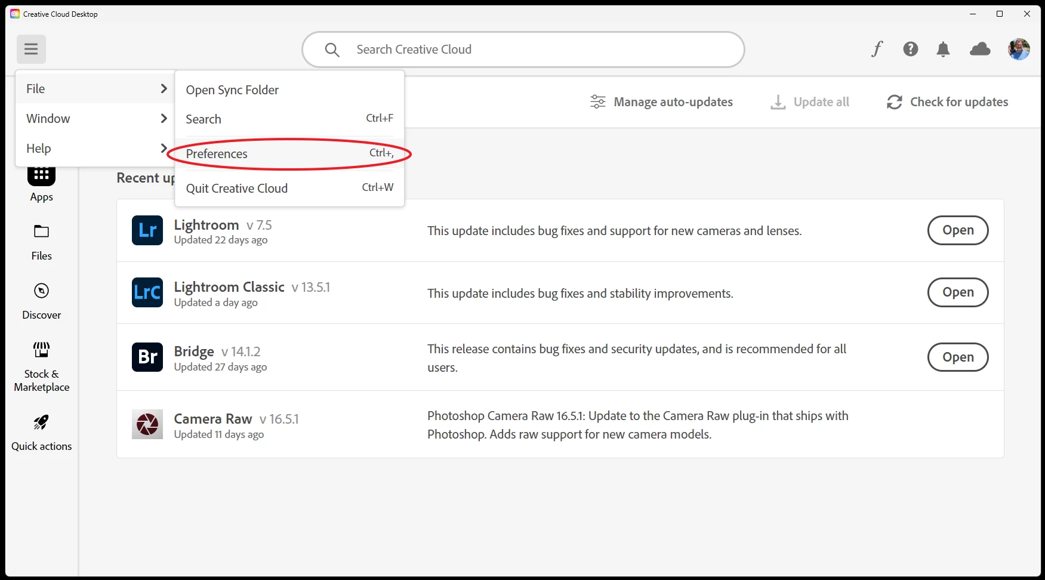Click Update all
The width and height of the screenshot is (1045, 580).
pos(809,102)
